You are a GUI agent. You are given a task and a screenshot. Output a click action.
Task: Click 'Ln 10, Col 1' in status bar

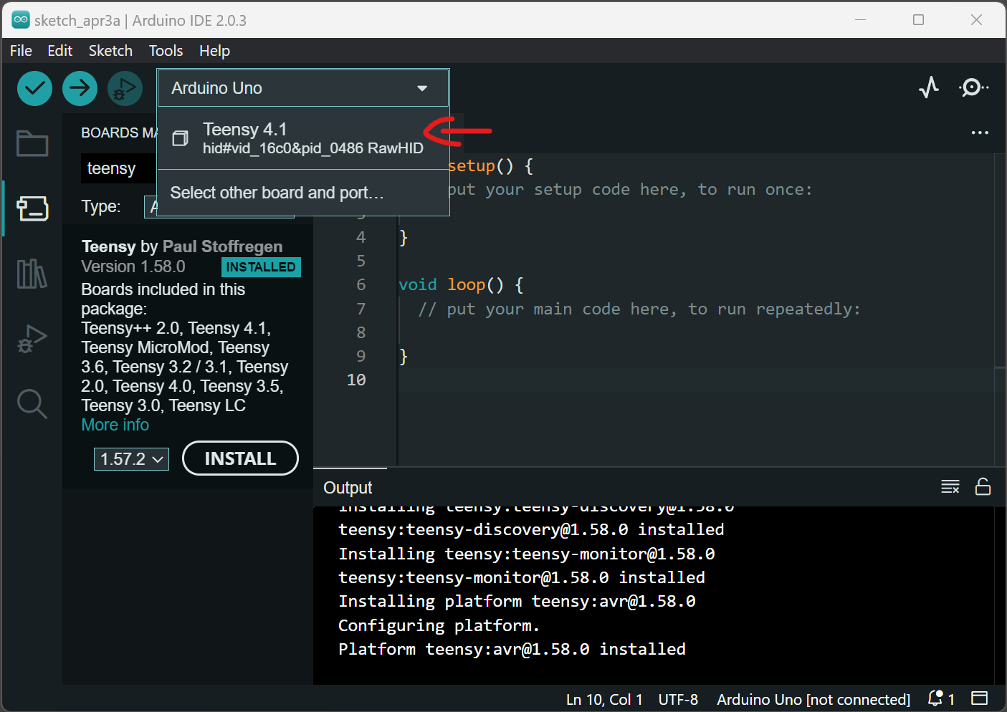[604, 699]
